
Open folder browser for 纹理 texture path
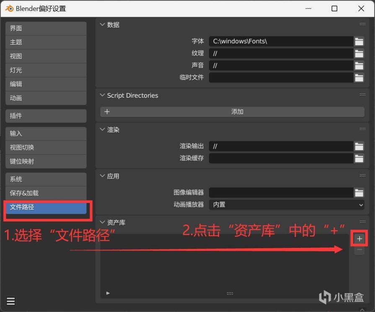click(359, 53)
